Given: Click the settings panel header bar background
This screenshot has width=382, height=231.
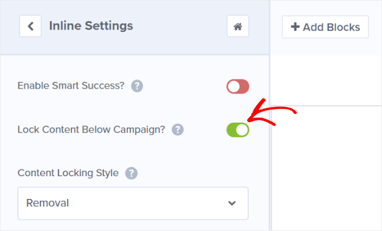Looking at the screenshot, I should [x=134, y=27].
